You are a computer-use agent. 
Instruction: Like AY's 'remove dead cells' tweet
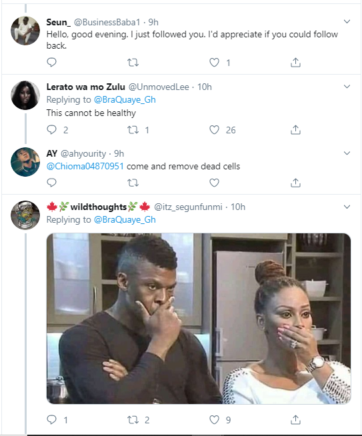click(214, 183)
